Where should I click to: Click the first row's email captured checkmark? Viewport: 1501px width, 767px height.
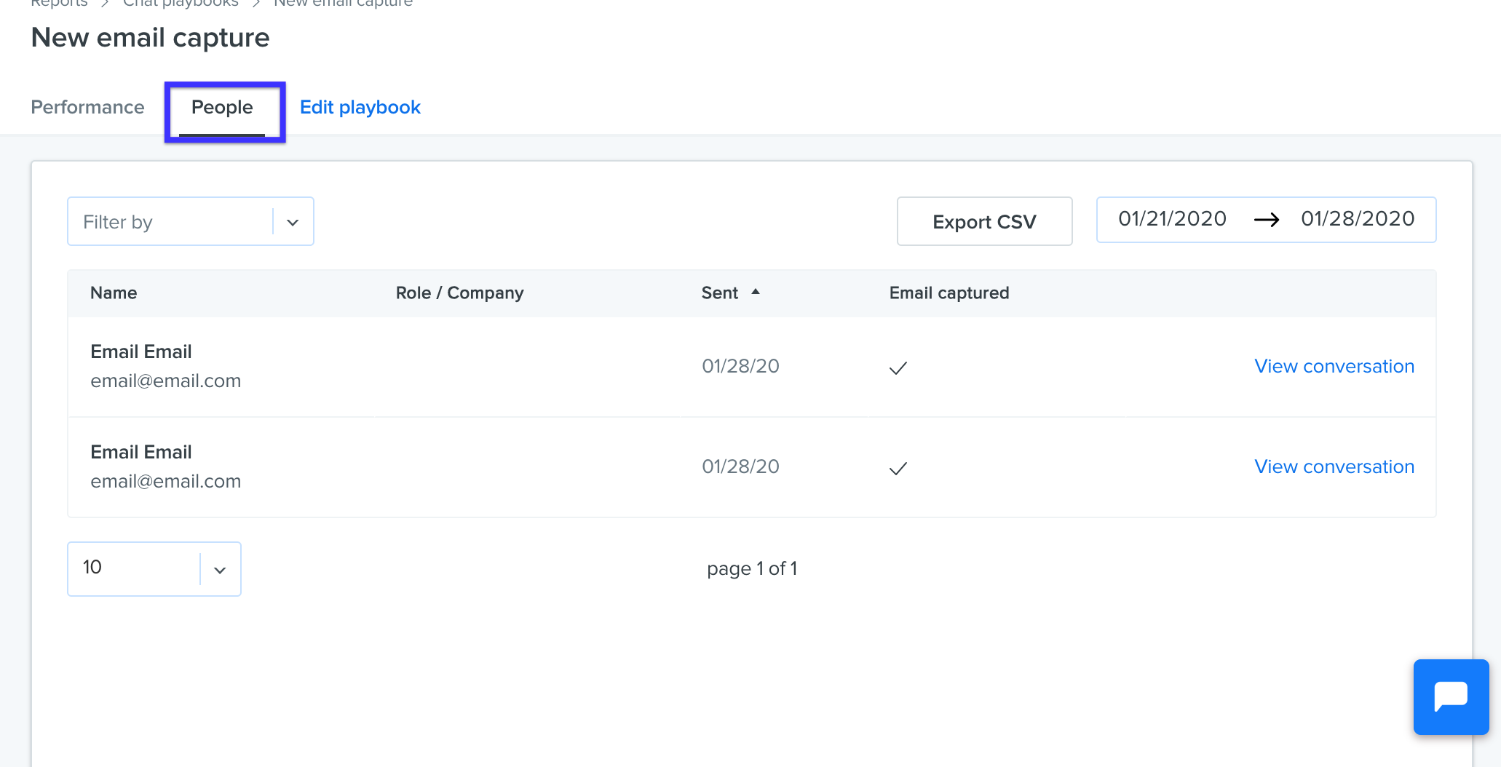(x=898, y=368)
